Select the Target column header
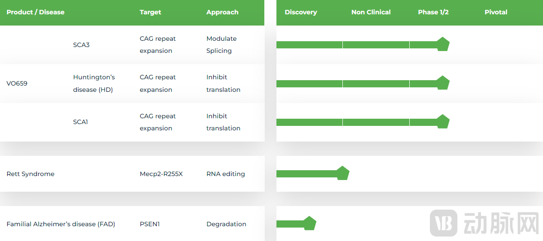Screen dimensions: 543x241 150,12
